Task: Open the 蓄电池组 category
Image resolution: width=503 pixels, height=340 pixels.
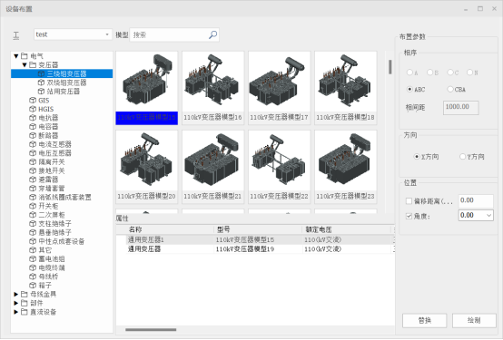Action: [47, 259]
